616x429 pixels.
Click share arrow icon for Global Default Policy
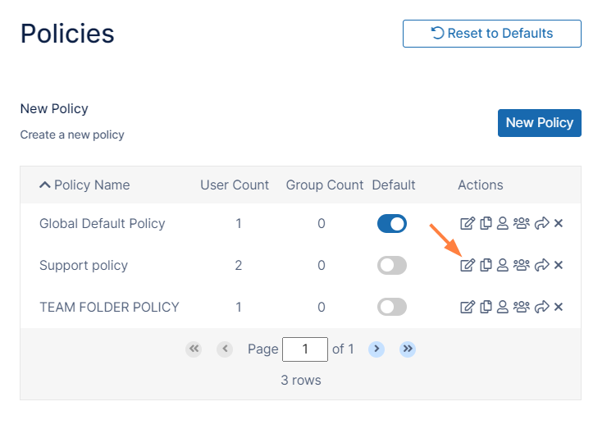click(541, 223)
